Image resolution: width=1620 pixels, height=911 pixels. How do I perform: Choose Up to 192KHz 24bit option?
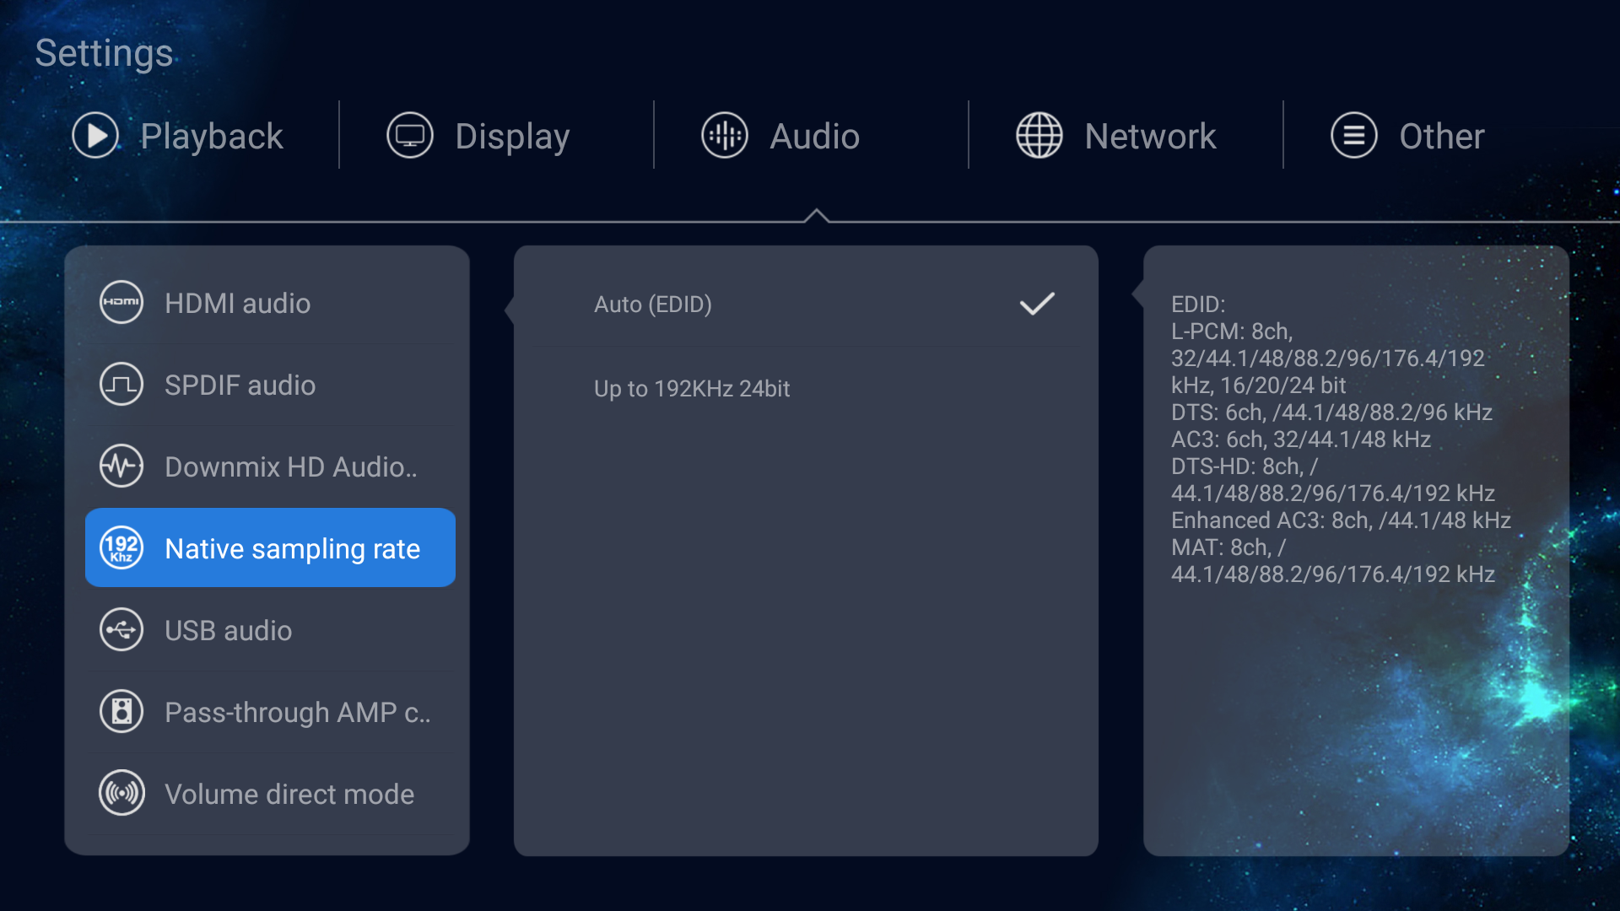(806, 388)
